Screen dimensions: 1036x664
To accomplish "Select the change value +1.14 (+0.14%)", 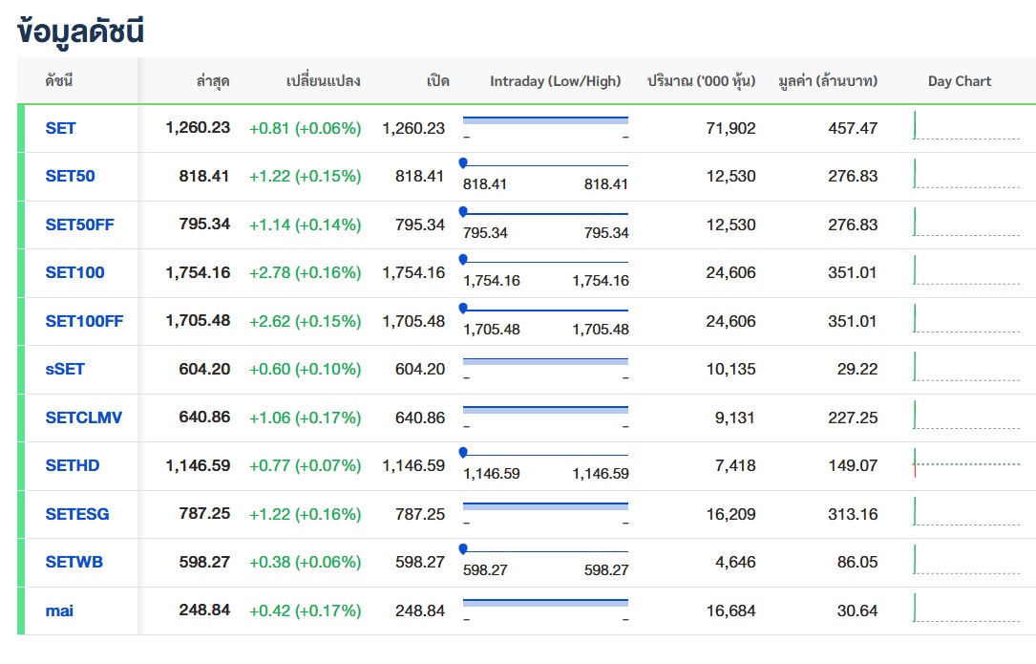I will coord(306,225).
